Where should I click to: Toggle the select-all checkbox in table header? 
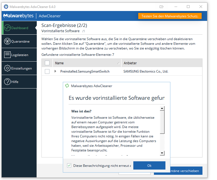click(47, 63)
